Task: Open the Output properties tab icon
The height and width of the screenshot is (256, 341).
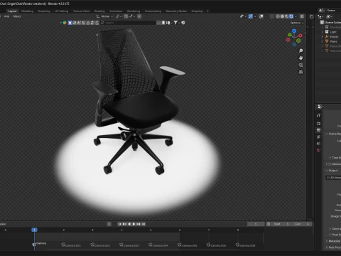Action: click(x=318, y=130)
